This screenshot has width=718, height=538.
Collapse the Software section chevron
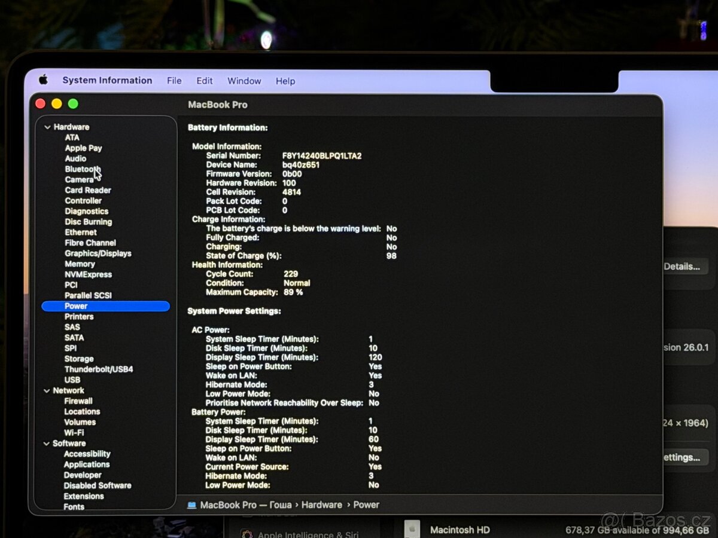(x=47, y=444)
